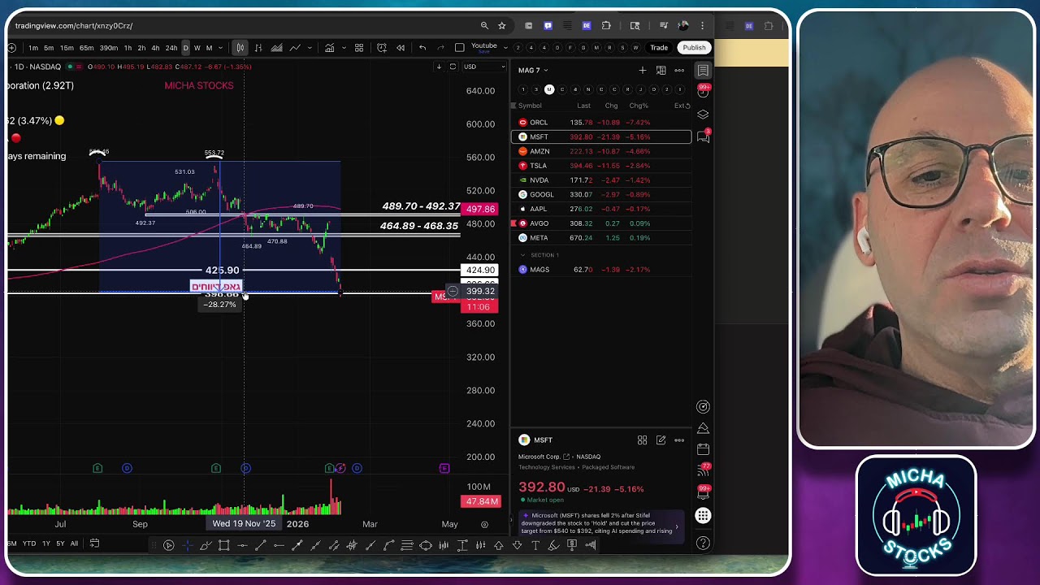Select the 15m timeframe

(x=67, y=48)
